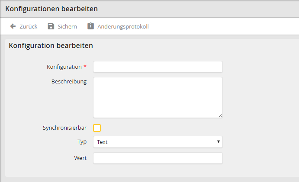
Task: Click the Konfiguration field label
Action: (x=64, y=67)
